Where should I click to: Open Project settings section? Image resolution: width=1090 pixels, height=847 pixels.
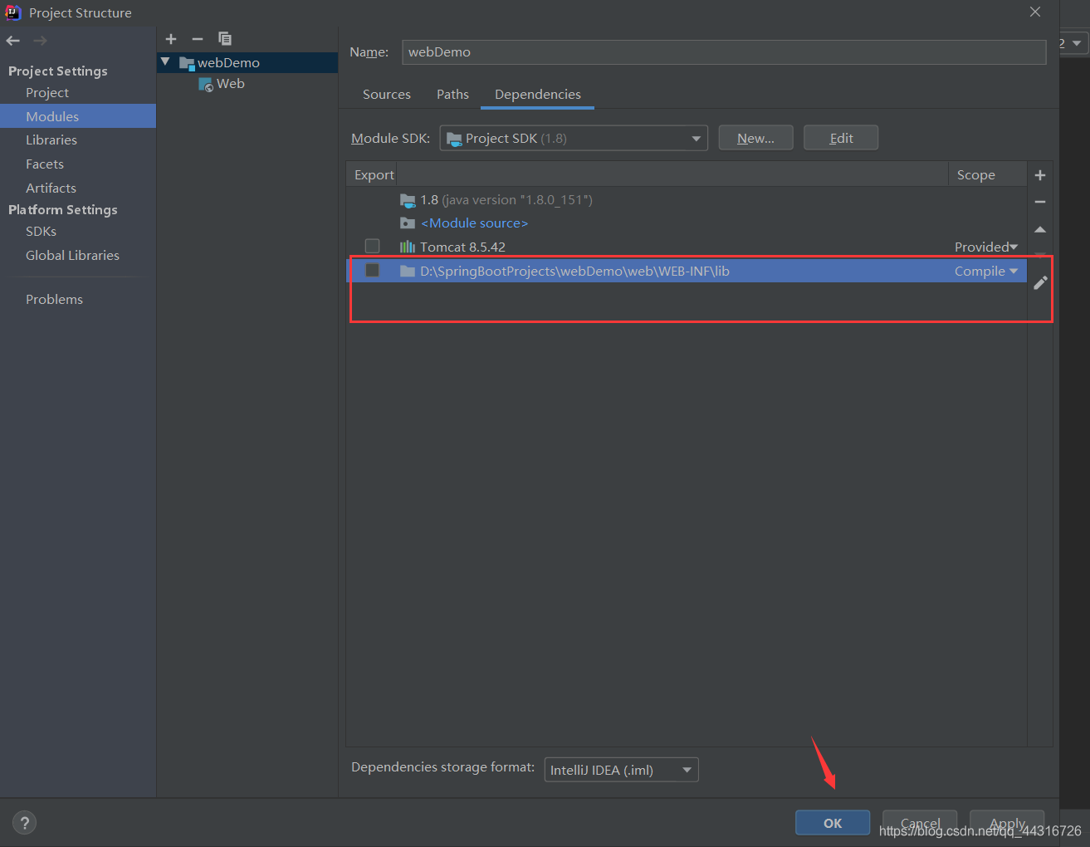coord(47,93)
